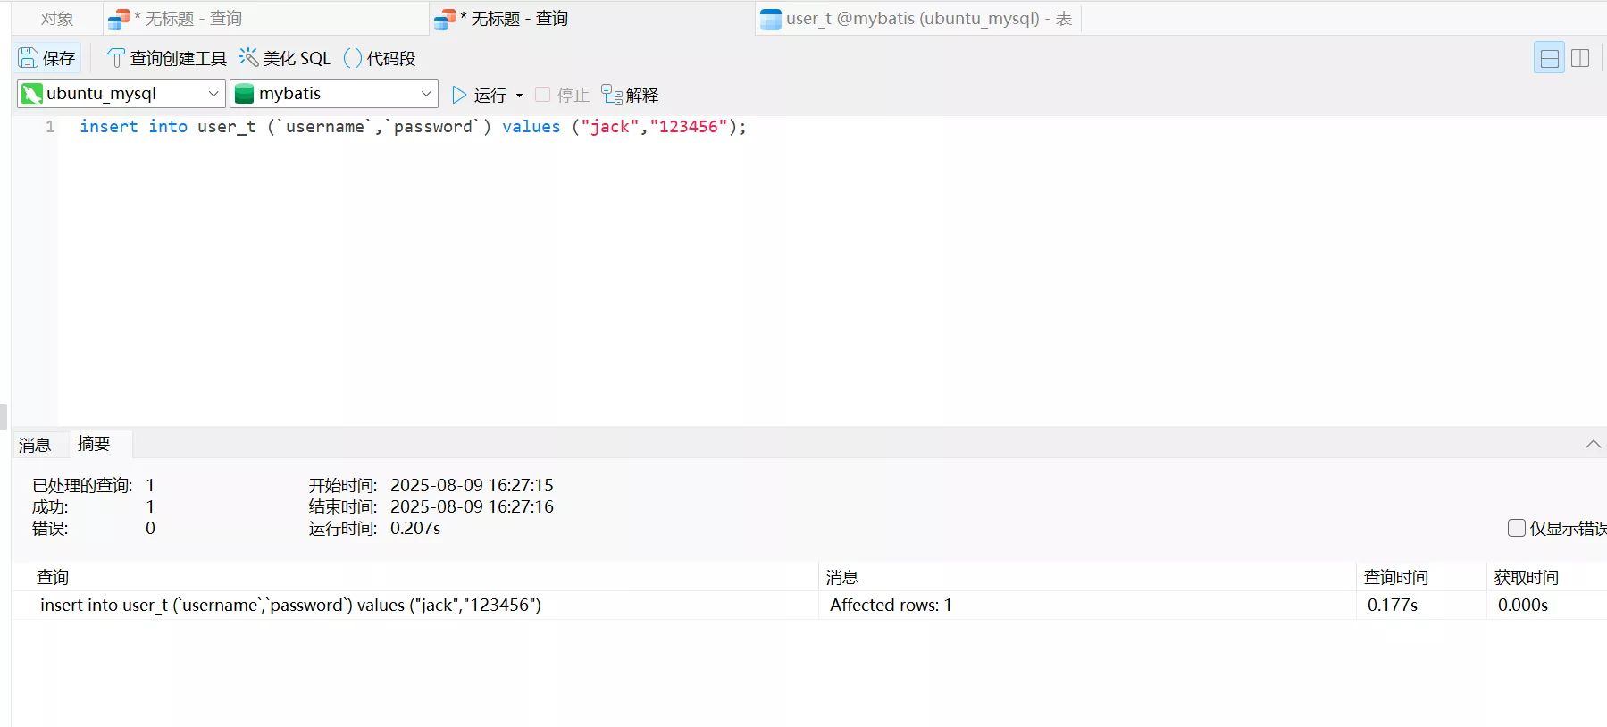Switch to the Objects (对象) tab

tap(57, 19)
